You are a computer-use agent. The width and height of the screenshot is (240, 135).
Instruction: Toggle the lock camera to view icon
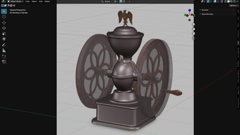point(194,38)
